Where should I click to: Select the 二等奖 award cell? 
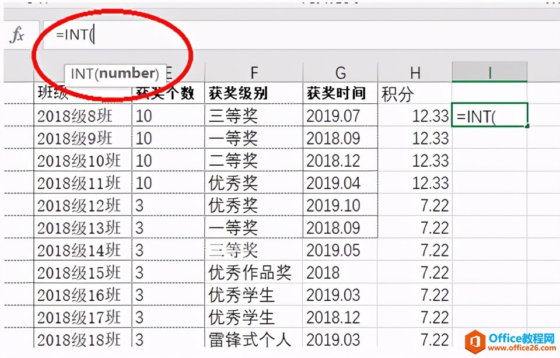(254, 160)
